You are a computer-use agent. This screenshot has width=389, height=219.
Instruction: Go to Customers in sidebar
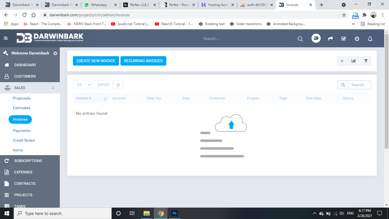tap(25, 76)
